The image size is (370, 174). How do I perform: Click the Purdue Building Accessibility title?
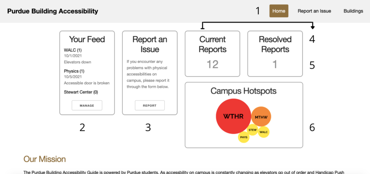(x=53, y=11)
